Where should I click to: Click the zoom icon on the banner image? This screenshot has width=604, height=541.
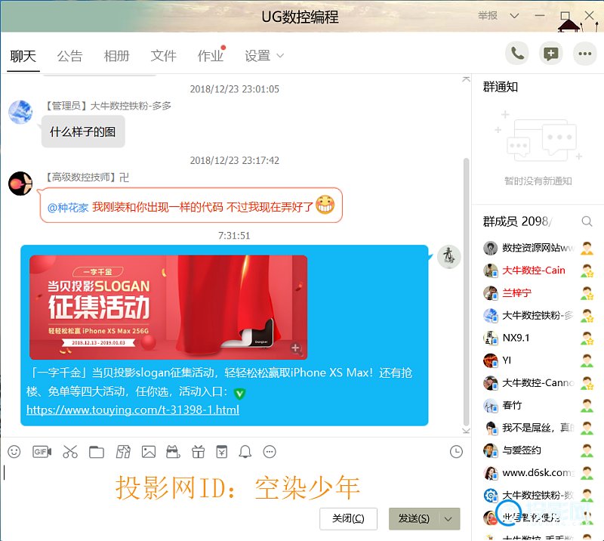pyautogui.click(x=296, y=348)
